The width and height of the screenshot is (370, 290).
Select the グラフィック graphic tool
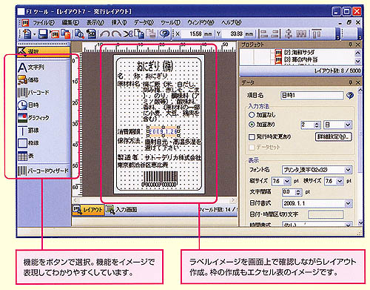coord(33,118)
